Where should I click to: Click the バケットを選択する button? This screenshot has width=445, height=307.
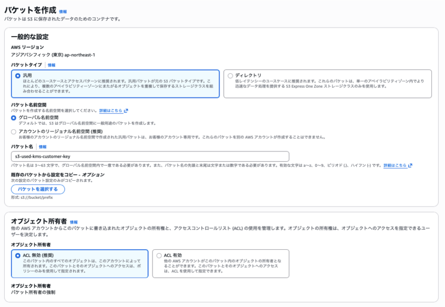[x=38, y=189]
